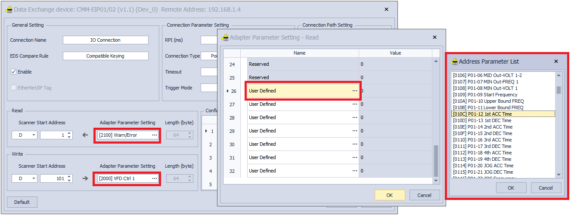Open ellipsis on row 27 User Defined
The width and height of the screenshot is (571, 215).
[x=355, y=104]
